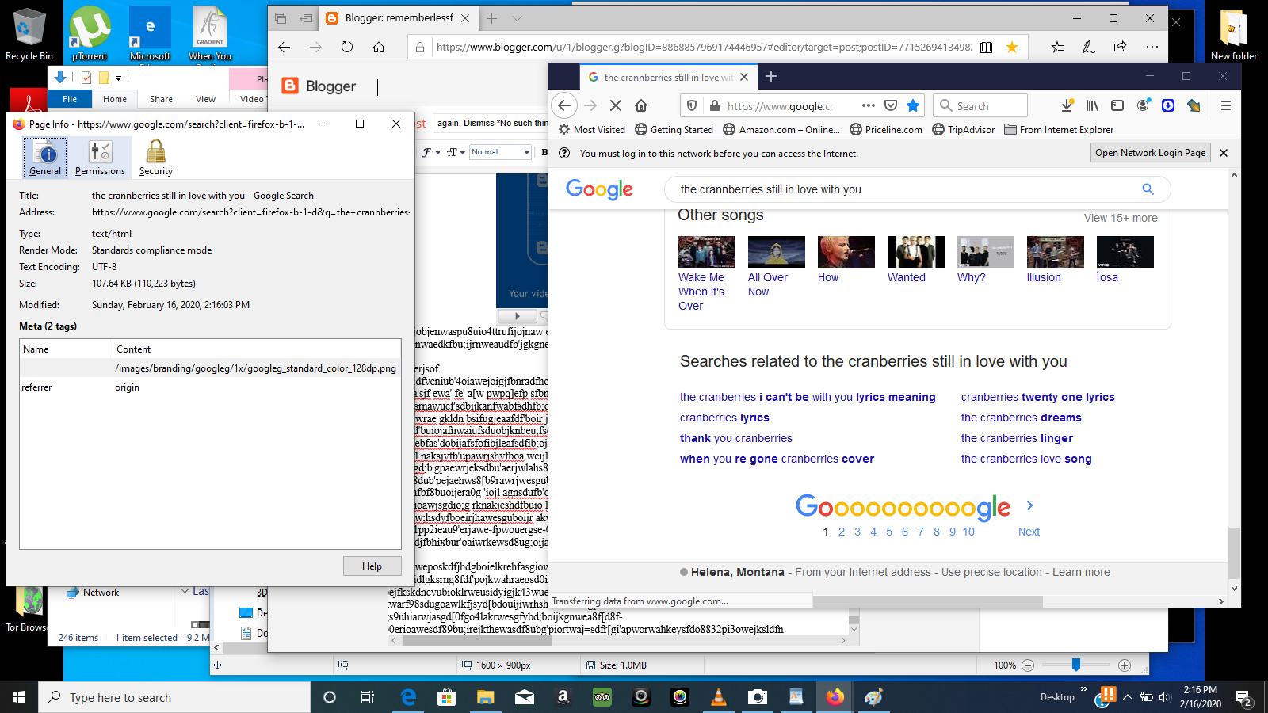Viewport: 1268px width, 713px height.
Task: Refresh the Blogger page in Edge
Action: (x=347, y=47)
